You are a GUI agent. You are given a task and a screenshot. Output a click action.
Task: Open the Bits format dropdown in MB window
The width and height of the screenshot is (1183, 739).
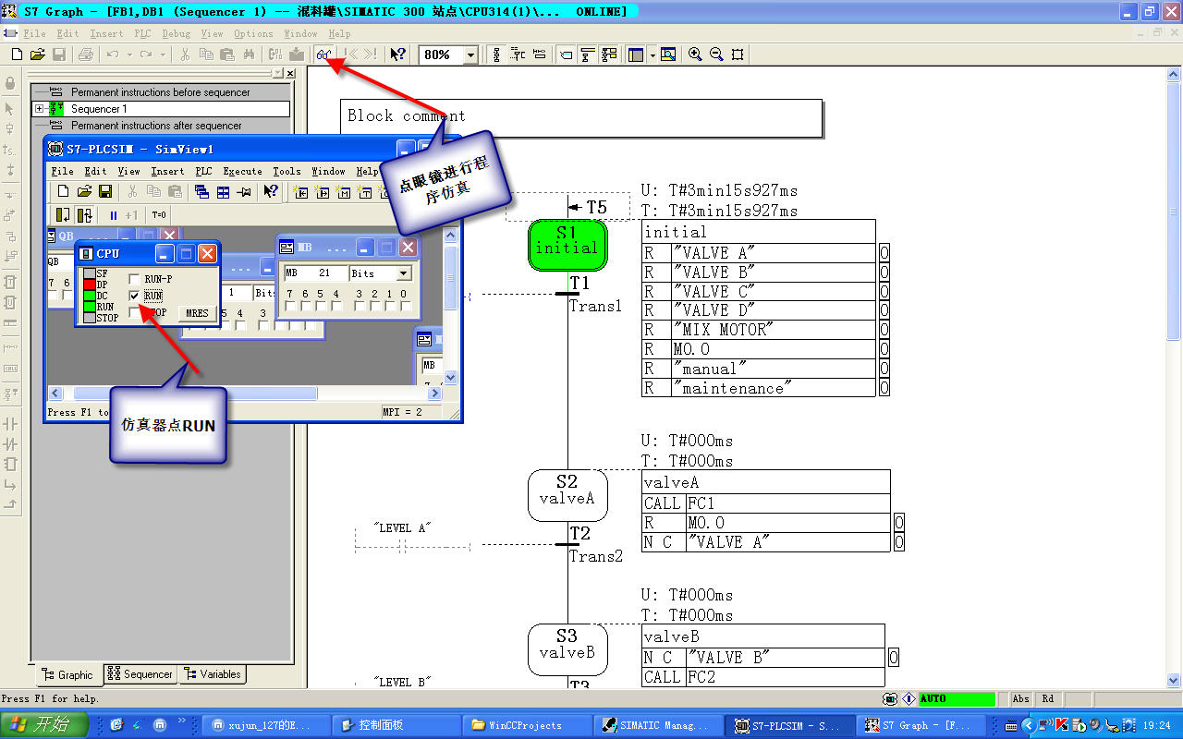tap(403, 273)
